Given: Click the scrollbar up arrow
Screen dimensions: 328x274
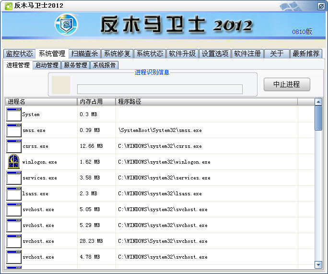Looking at the screenshot, I should (318, 102).
